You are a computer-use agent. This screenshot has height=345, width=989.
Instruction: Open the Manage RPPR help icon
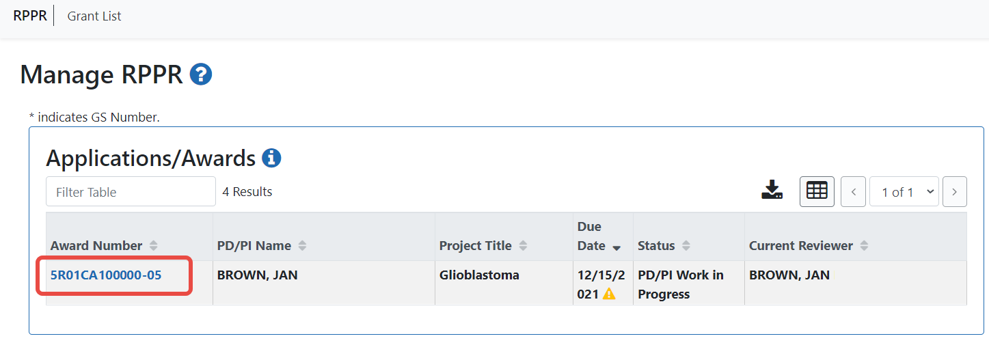coord(201,74)
